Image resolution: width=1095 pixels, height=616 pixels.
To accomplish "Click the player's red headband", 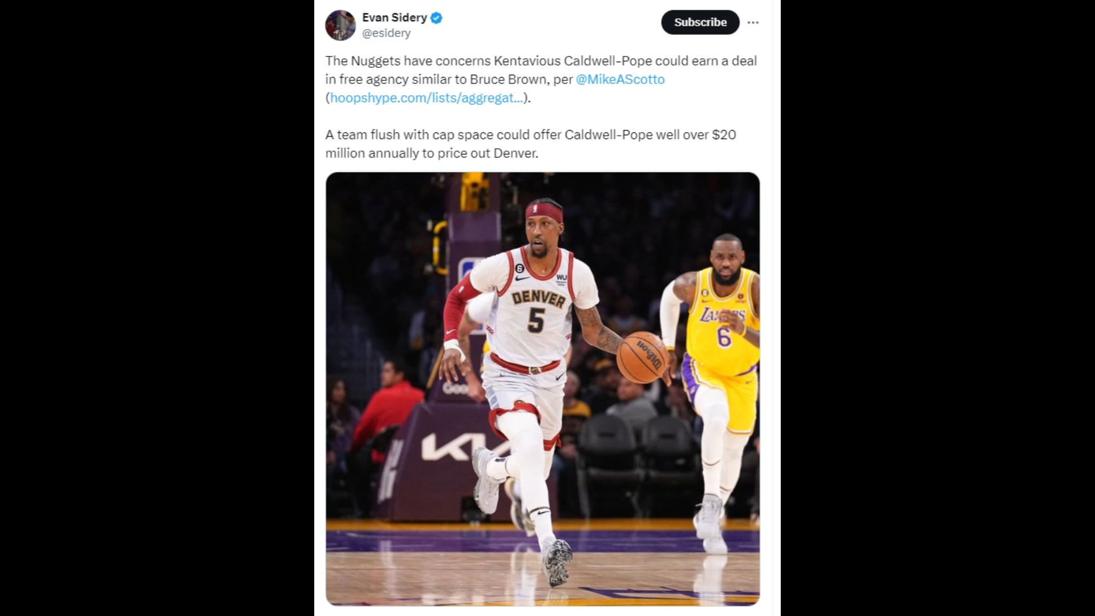I will click(544, 210).
